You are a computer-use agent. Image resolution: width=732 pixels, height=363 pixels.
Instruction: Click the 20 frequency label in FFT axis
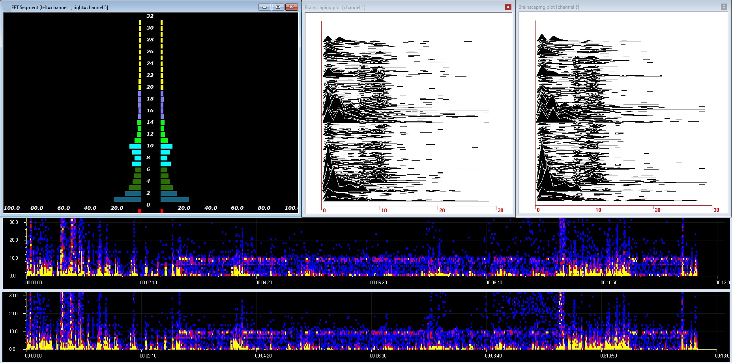(x=150, y=87)
